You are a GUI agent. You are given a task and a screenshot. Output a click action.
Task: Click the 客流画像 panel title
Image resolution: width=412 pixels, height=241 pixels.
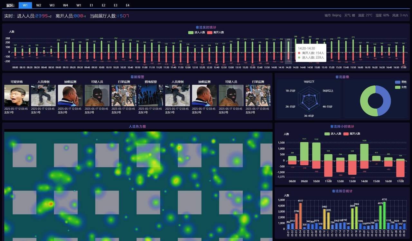[342, 77]
